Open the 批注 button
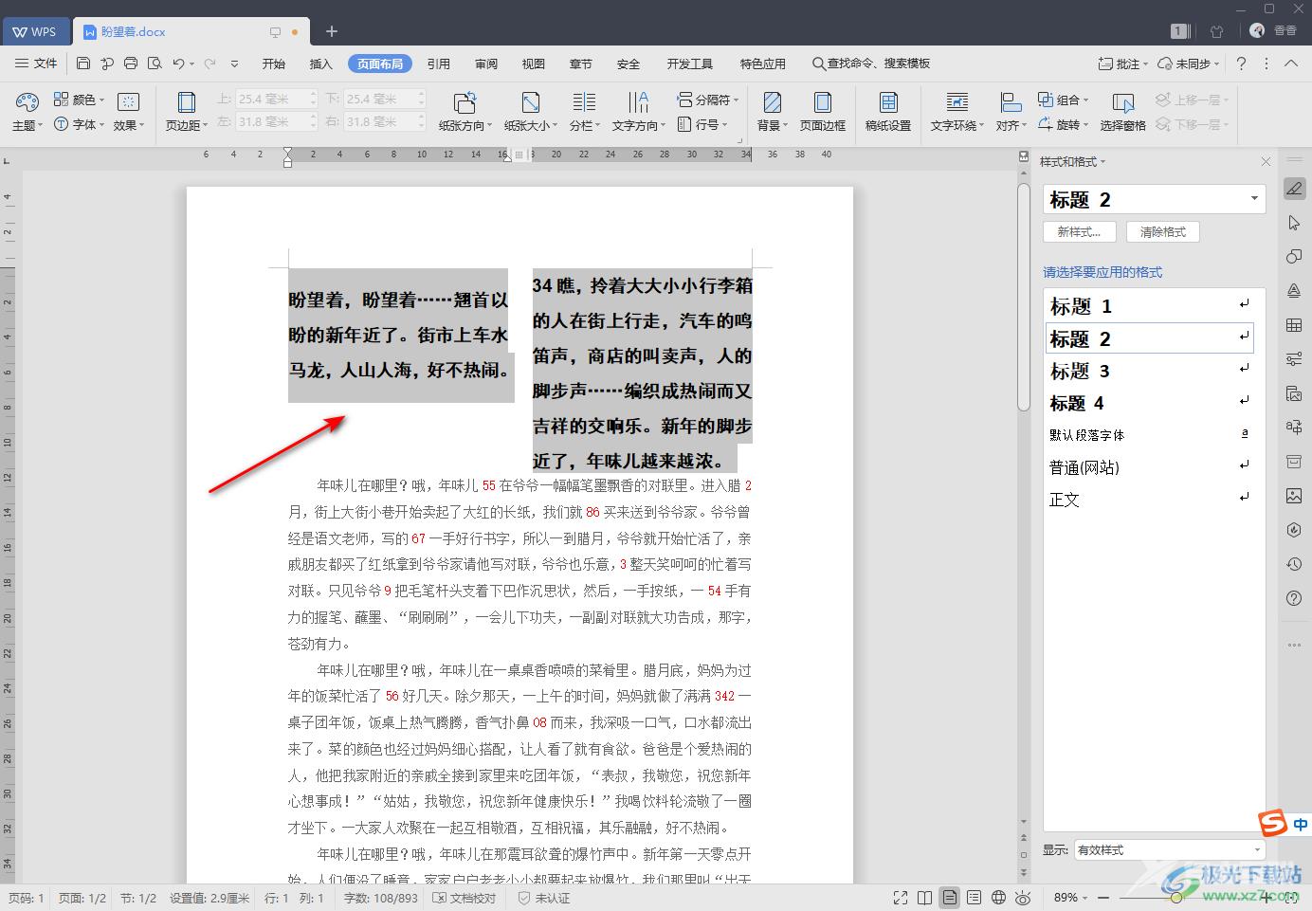 1122,64
